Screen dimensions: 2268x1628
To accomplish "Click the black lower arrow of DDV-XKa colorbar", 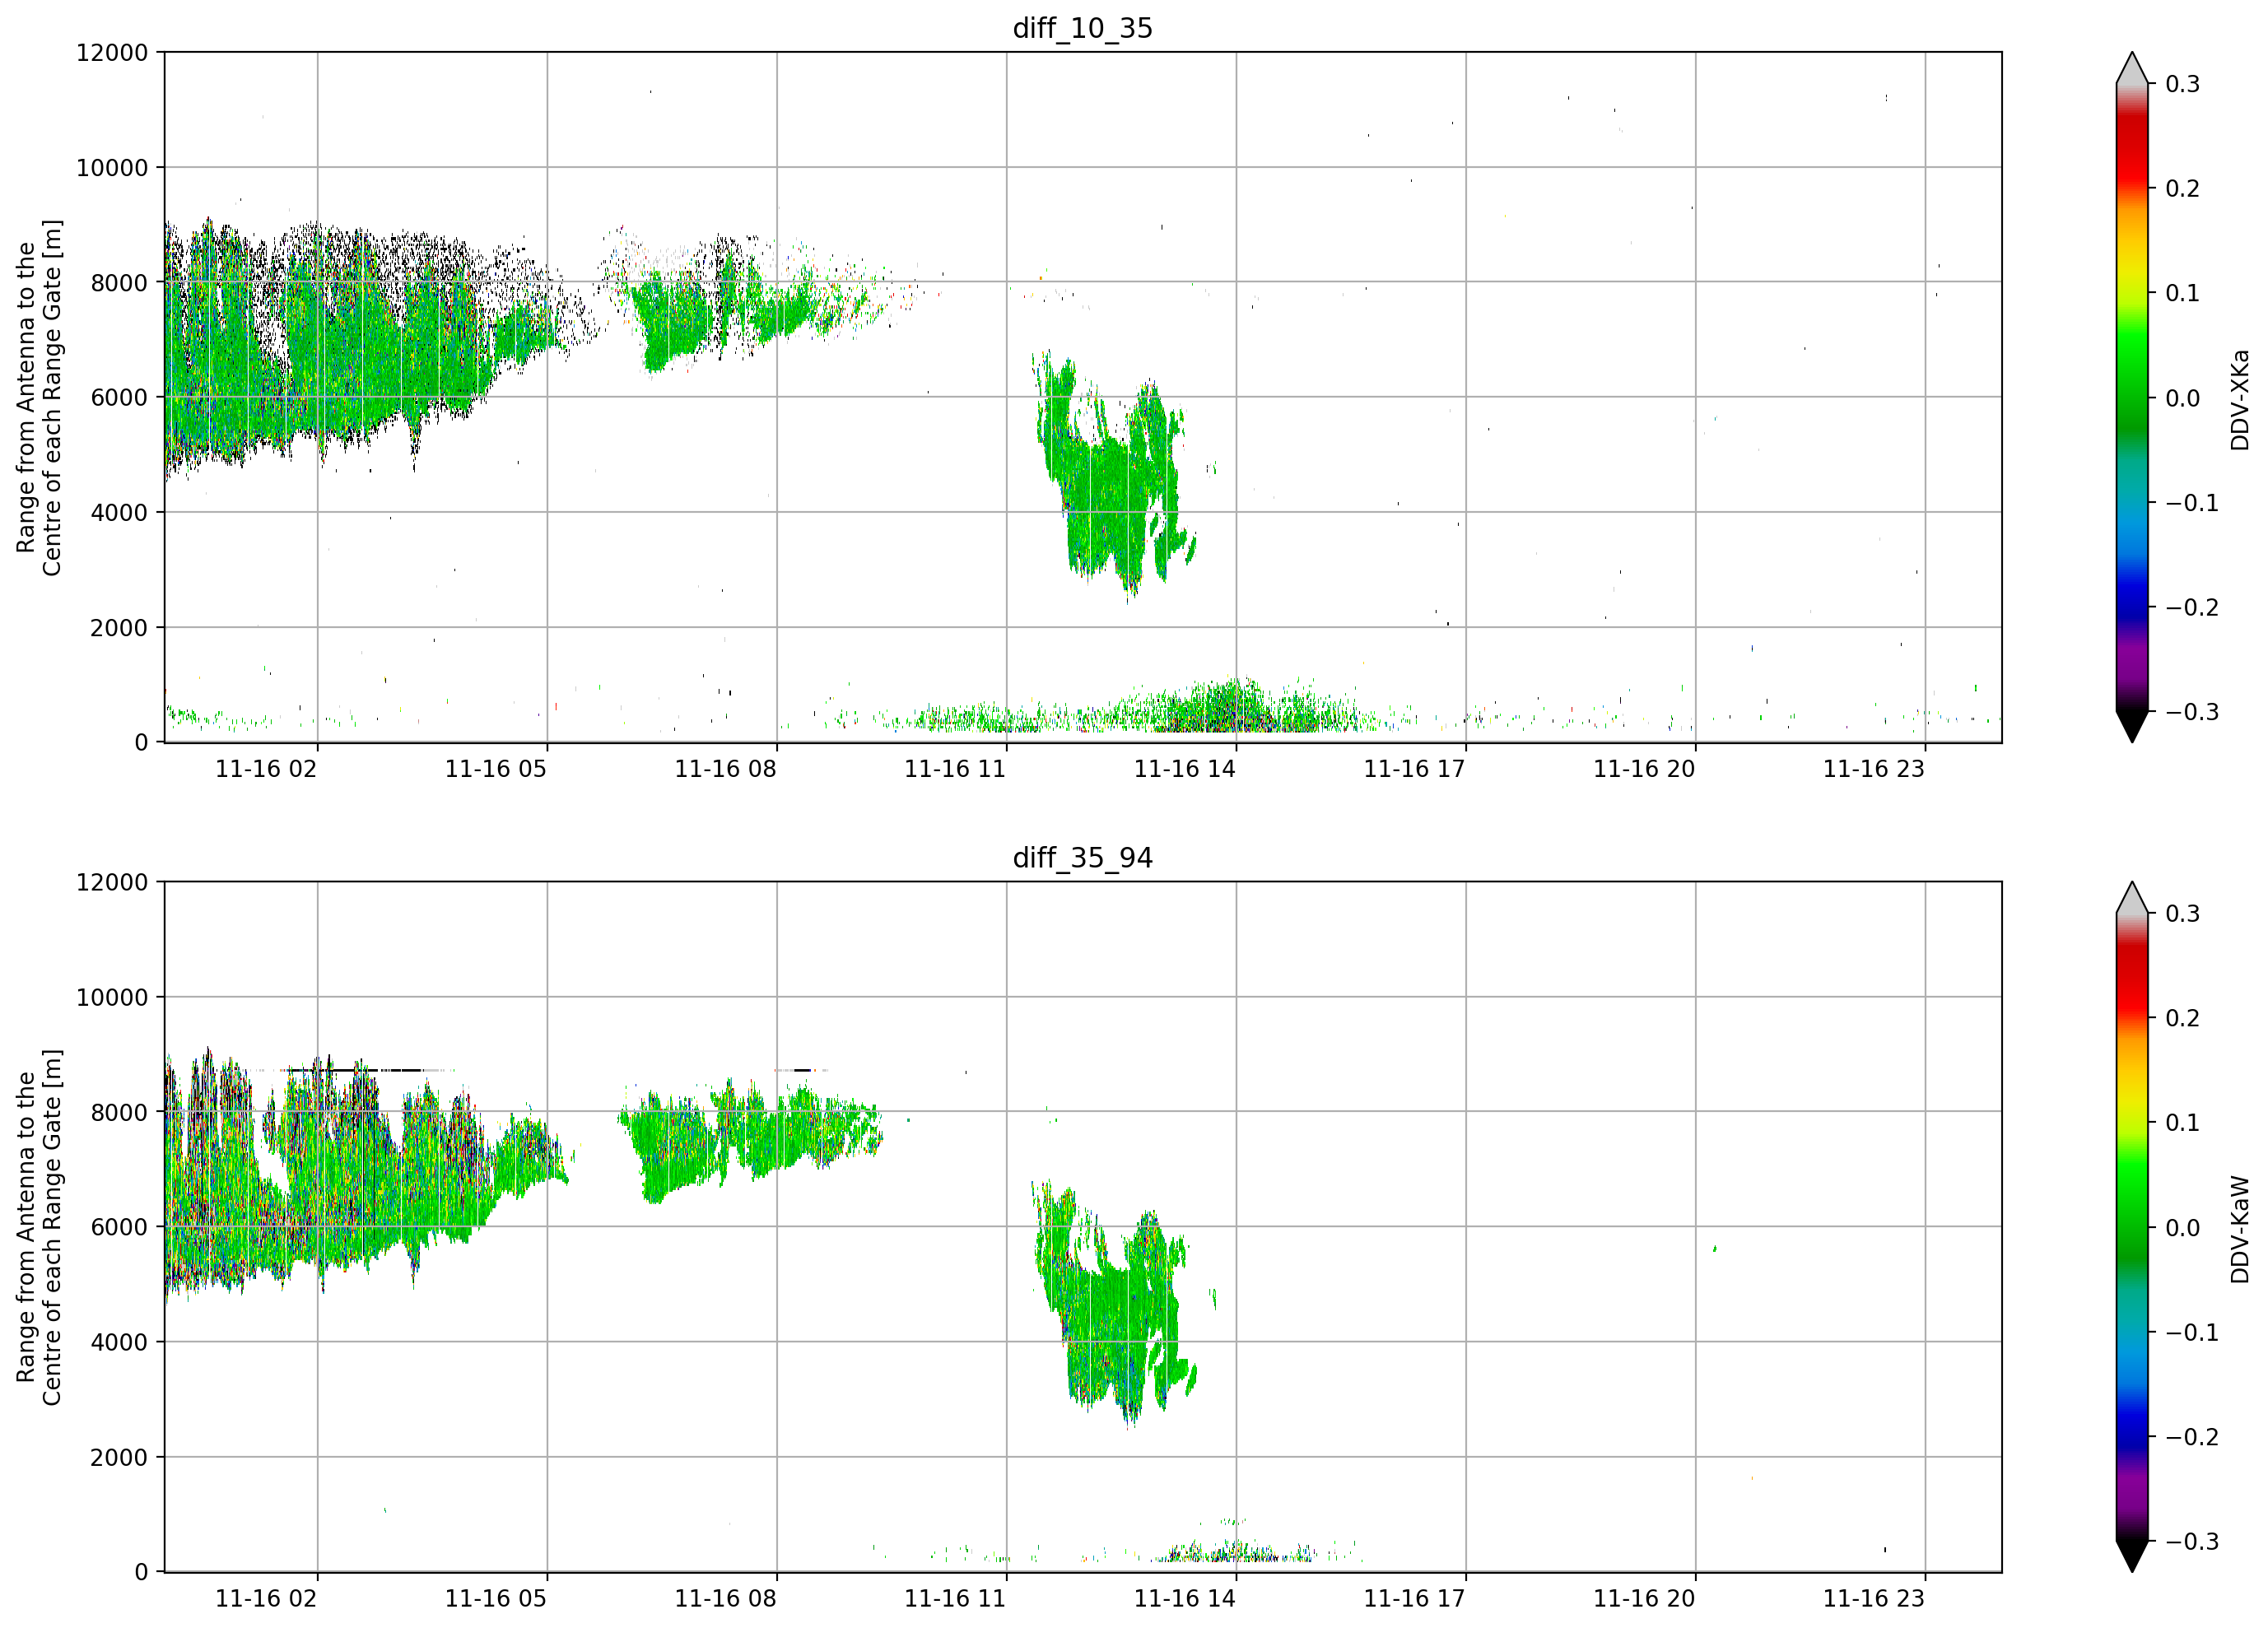I will tap(2132, 725).
